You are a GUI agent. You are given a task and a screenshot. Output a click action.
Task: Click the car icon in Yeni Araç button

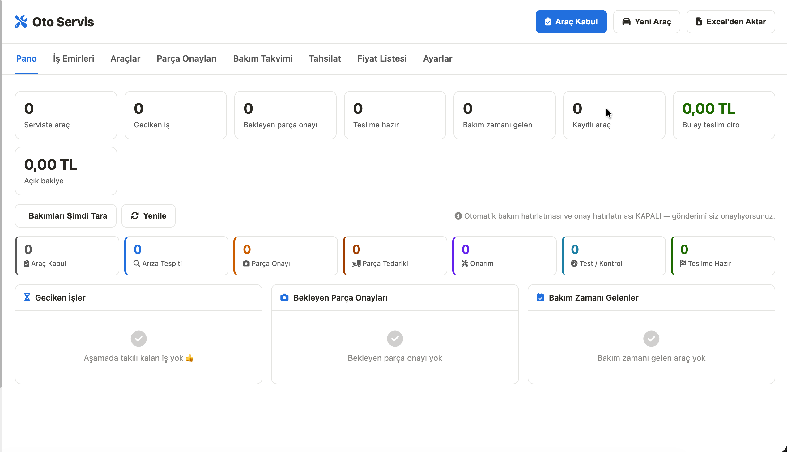[626, 21]
